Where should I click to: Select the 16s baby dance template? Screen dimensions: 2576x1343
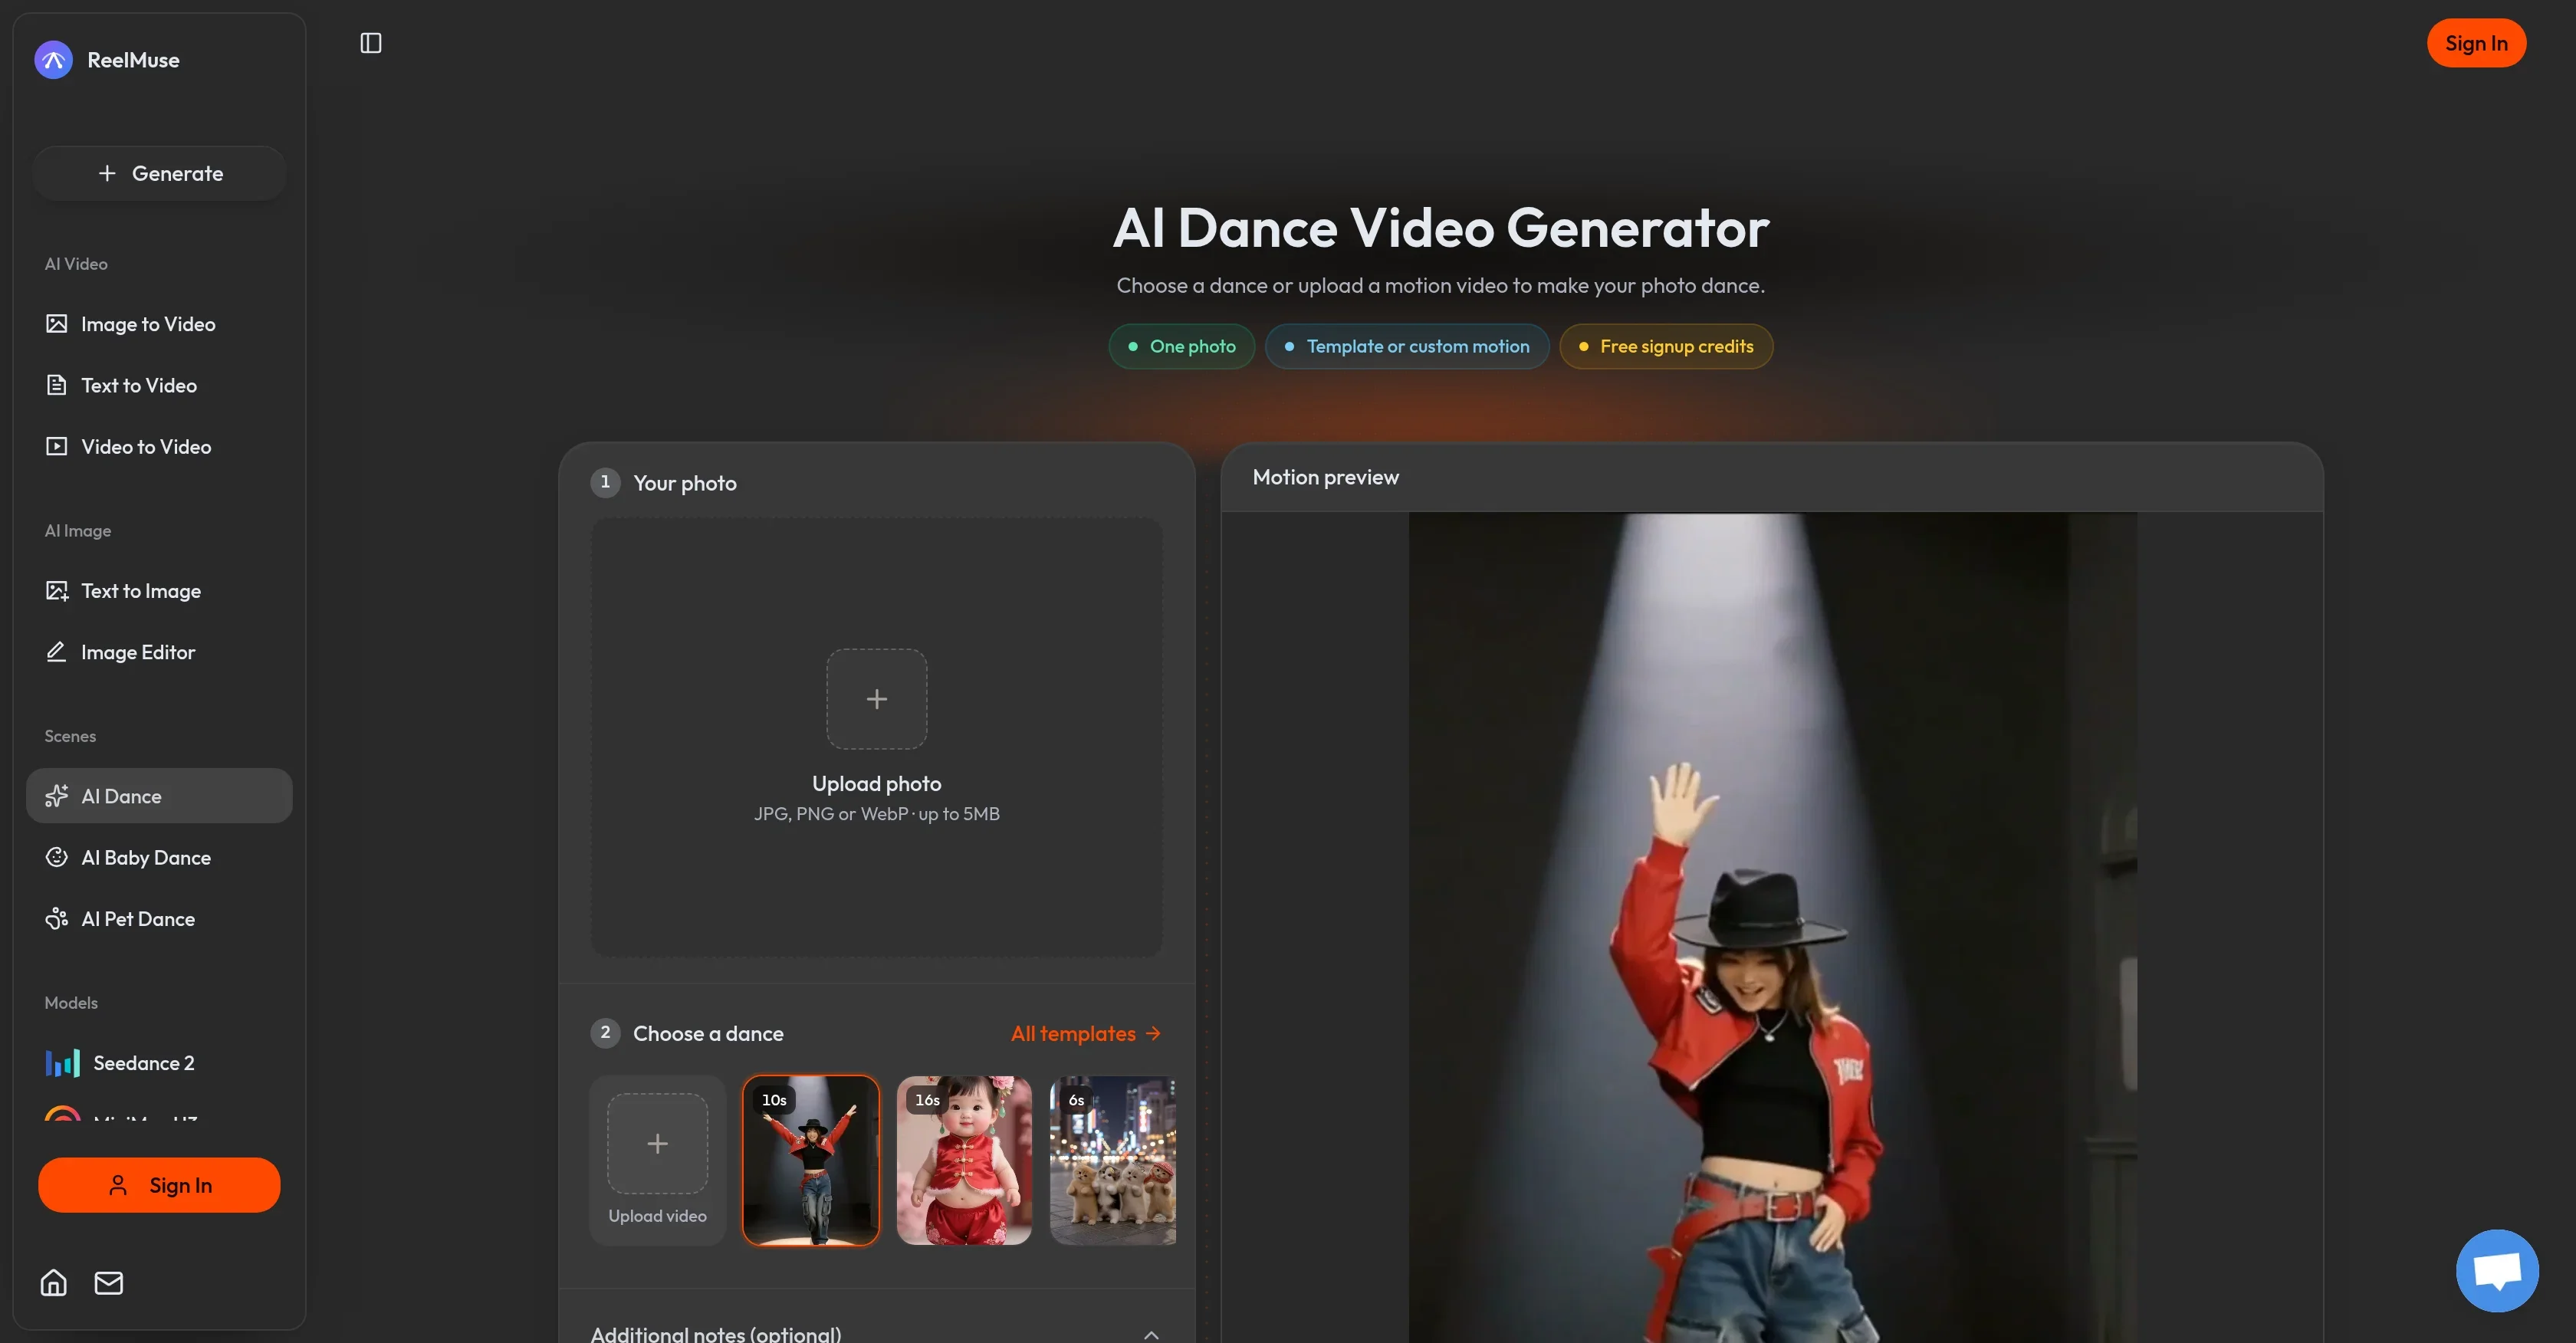pos(964,1160)
